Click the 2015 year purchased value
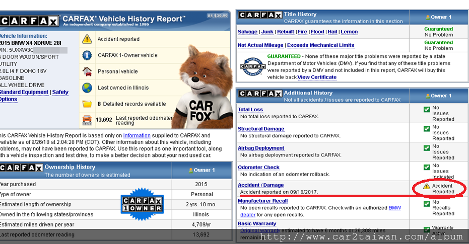Viewport: 469px width, 244px height. 202,184
